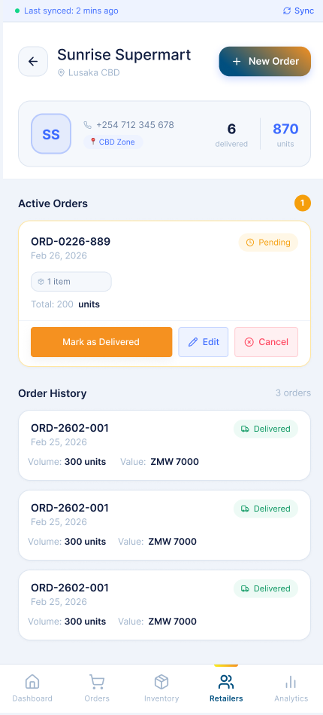Click the phone icon beside the number
This screenshot has width=323, height=715.
(88, 125)
